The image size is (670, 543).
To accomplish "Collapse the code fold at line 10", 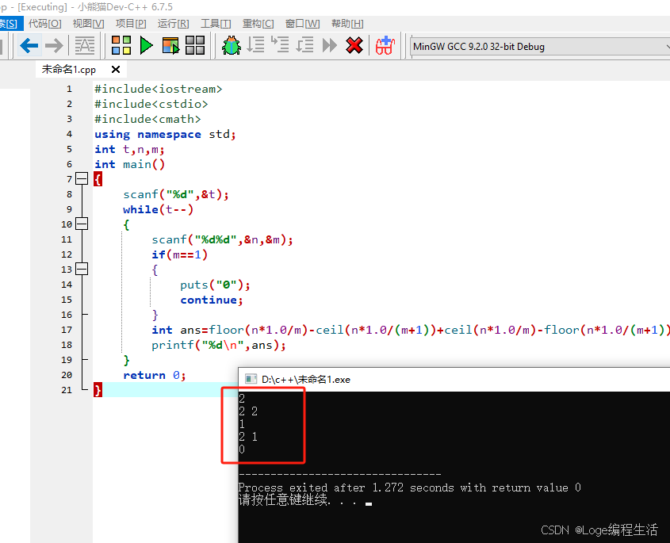I will [82, 224].
